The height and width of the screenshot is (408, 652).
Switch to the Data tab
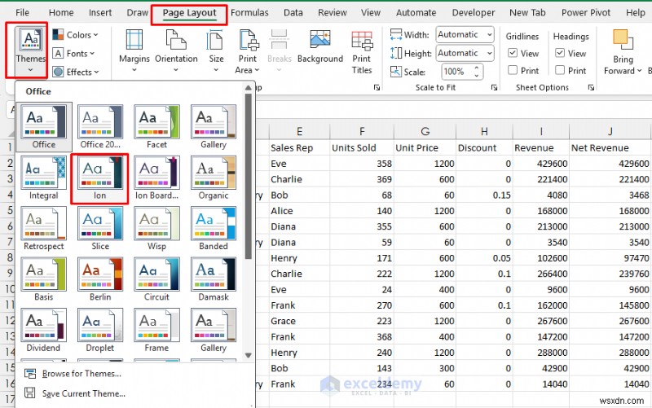tap(293, 12)
